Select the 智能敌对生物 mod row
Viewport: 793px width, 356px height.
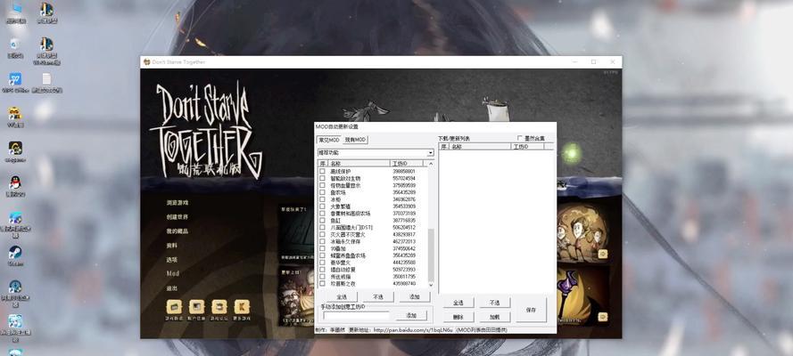pos(373,178)
